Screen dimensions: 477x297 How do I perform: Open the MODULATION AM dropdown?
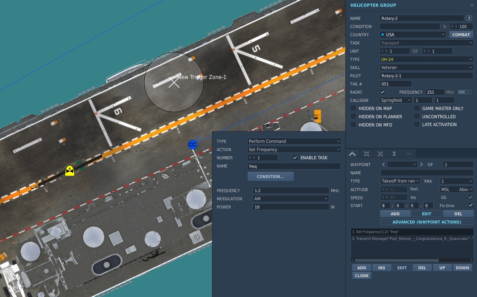(x=291, y=199)
